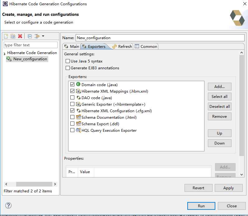Click the Domain code (.java) icon
The image size is (248, 216).
pos(78,84)
